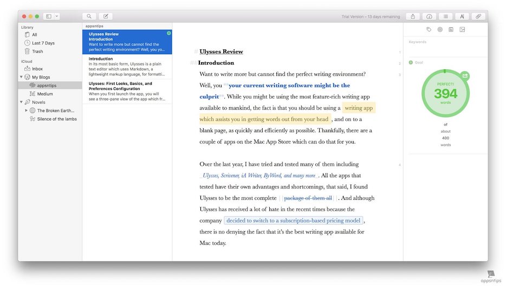This screenshot has height=287, width=506.
Task: Open the editor typography 'A' button
Action: point(462,17)
